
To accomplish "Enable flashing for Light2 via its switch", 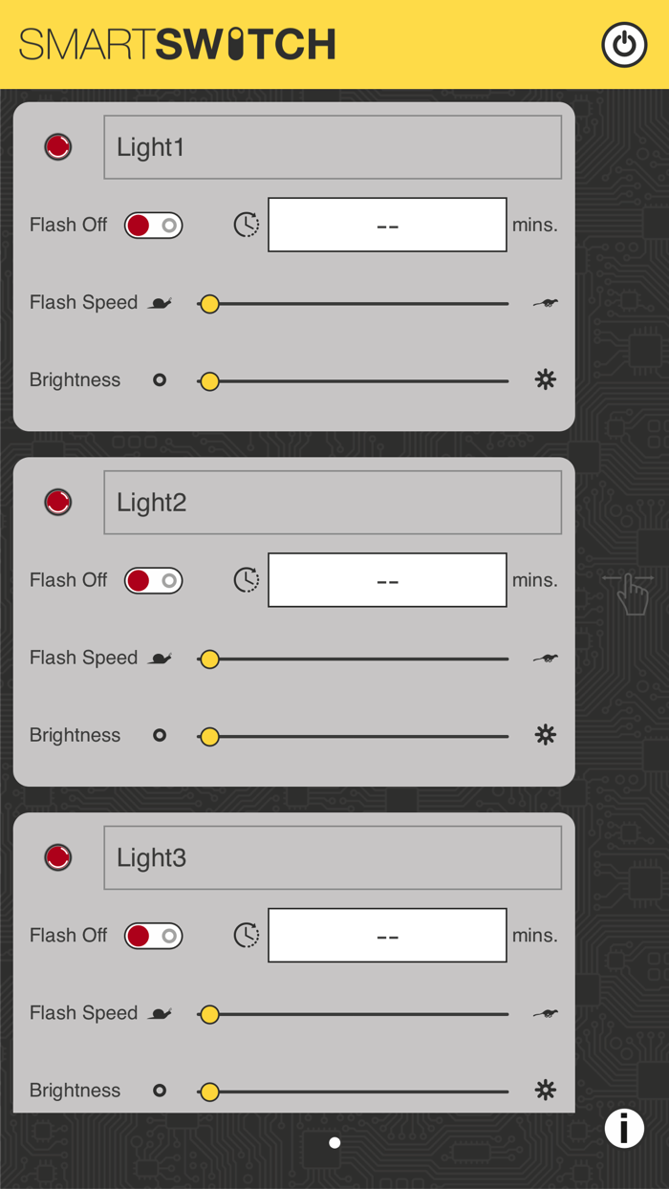I will coord(152,580).
